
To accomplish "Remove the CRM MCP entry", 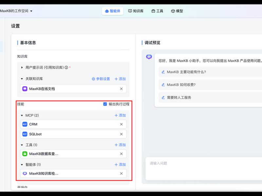I will point(121,124).
